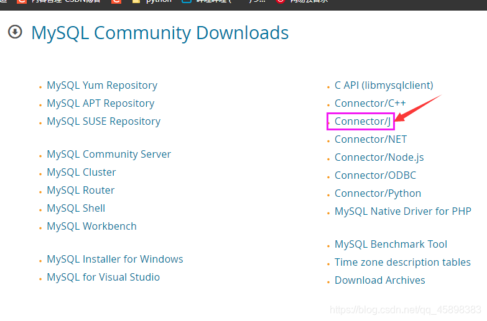The height and width of the screenshot is (321, 487).
Task: Open the Connector/J download link
Action: 362,121
